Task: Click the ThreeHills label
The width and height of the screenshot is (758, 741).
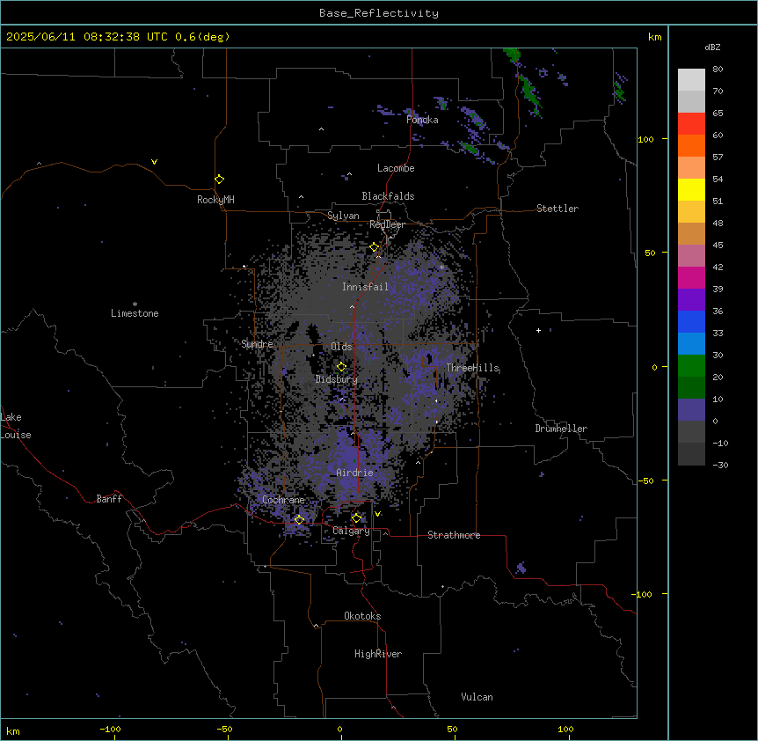Action: point(472,368)
